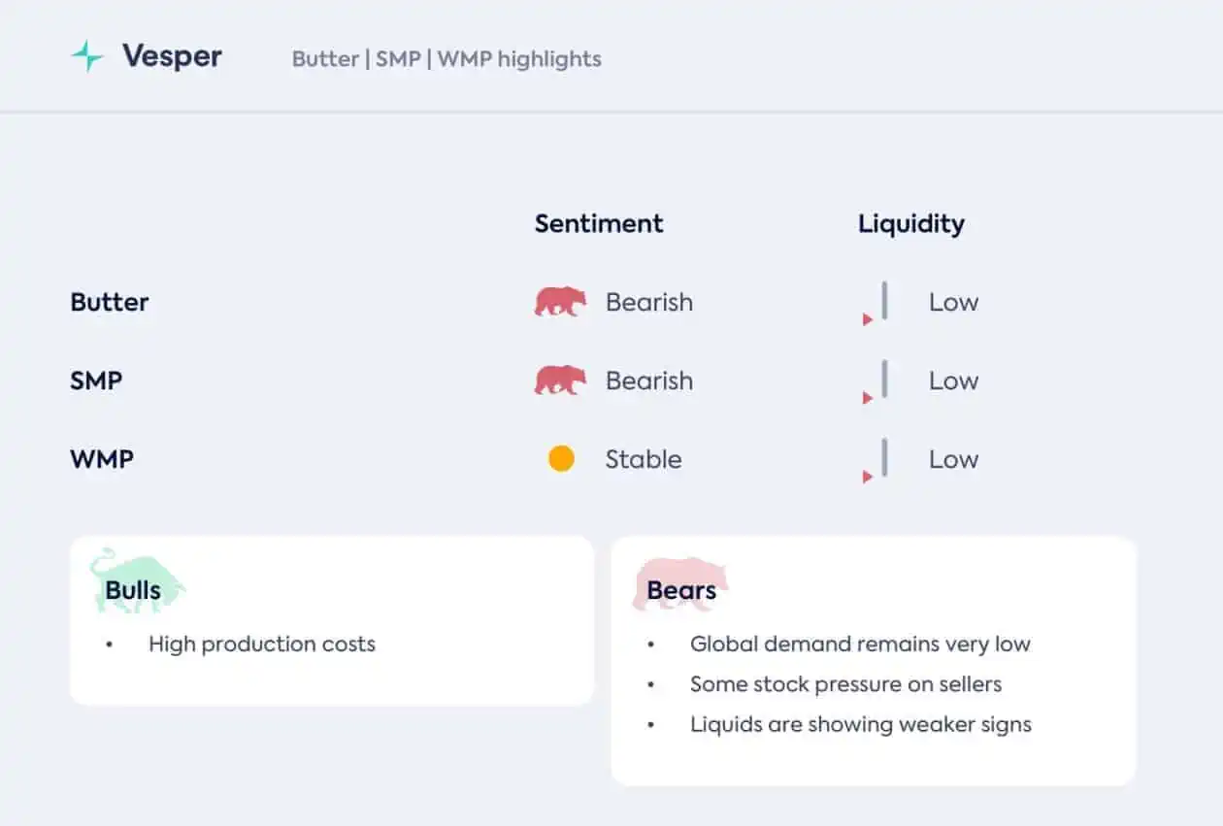
Task: Click the WMP liquidity gauge indicator
Action: (876, 460)
